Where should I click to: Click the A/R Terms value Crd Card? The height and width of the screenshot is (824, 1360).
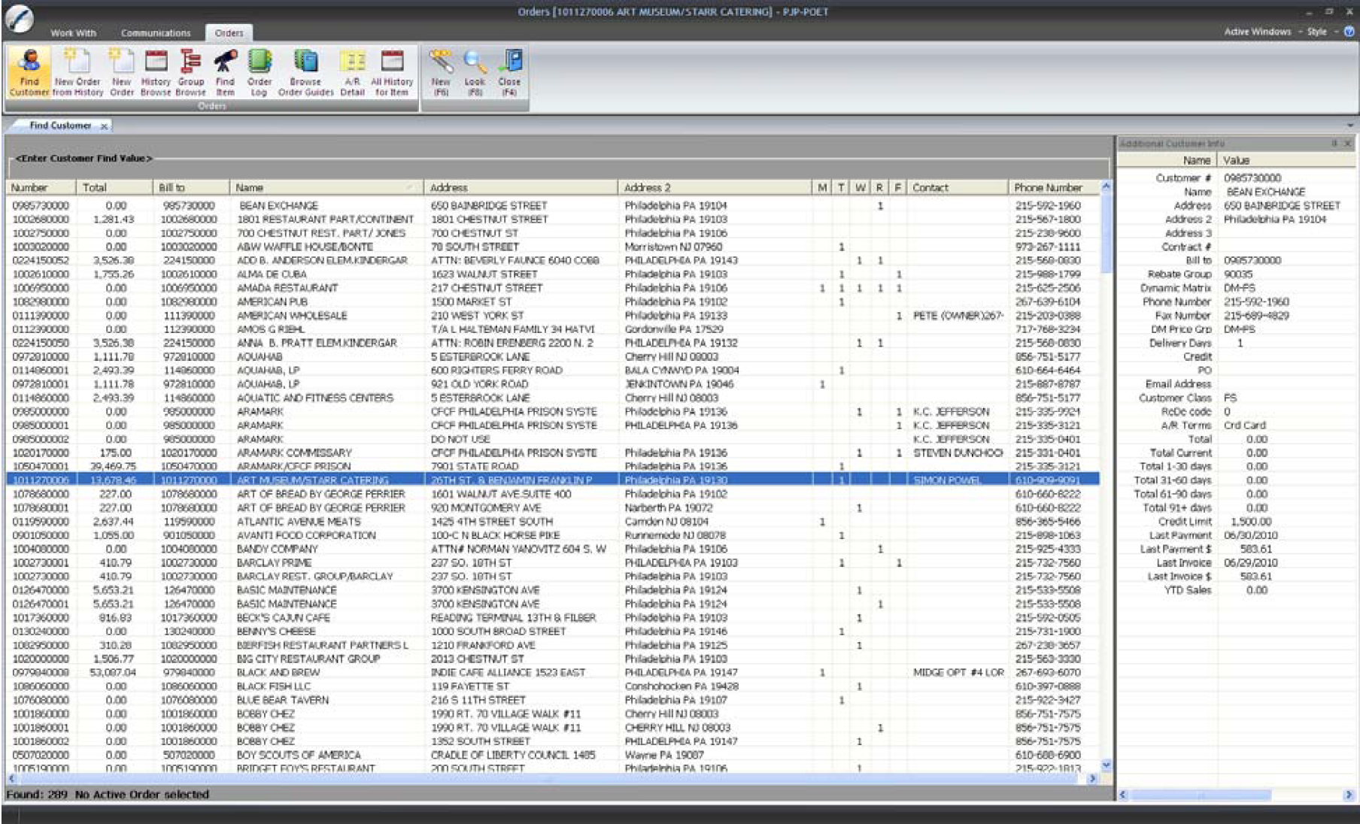(x=1245, y=425)
